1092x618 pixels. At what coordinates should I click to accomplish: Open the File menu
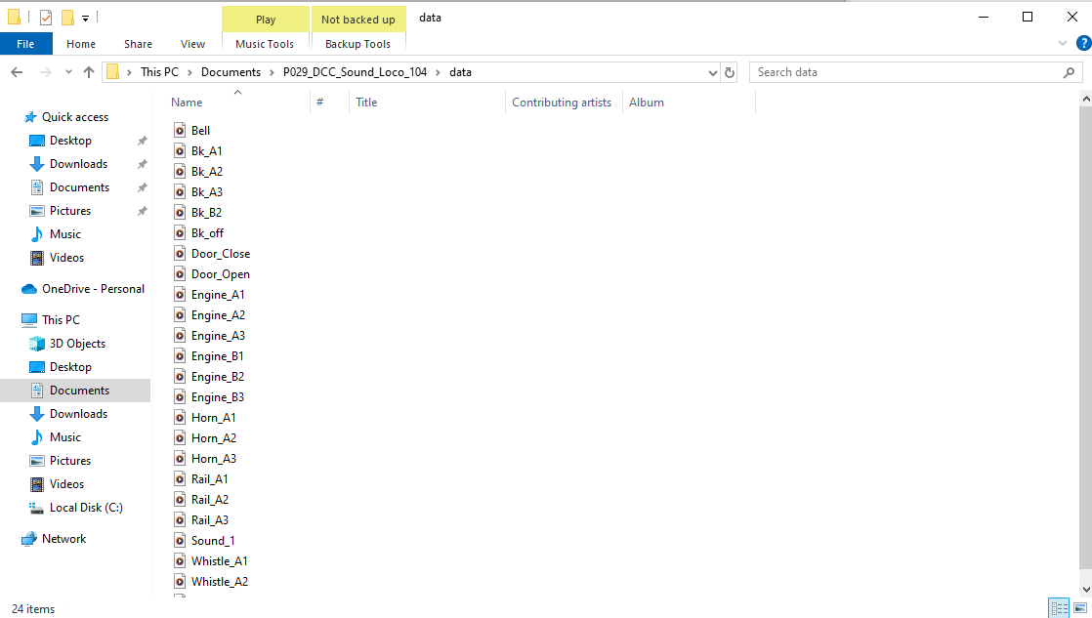[25, 44]
